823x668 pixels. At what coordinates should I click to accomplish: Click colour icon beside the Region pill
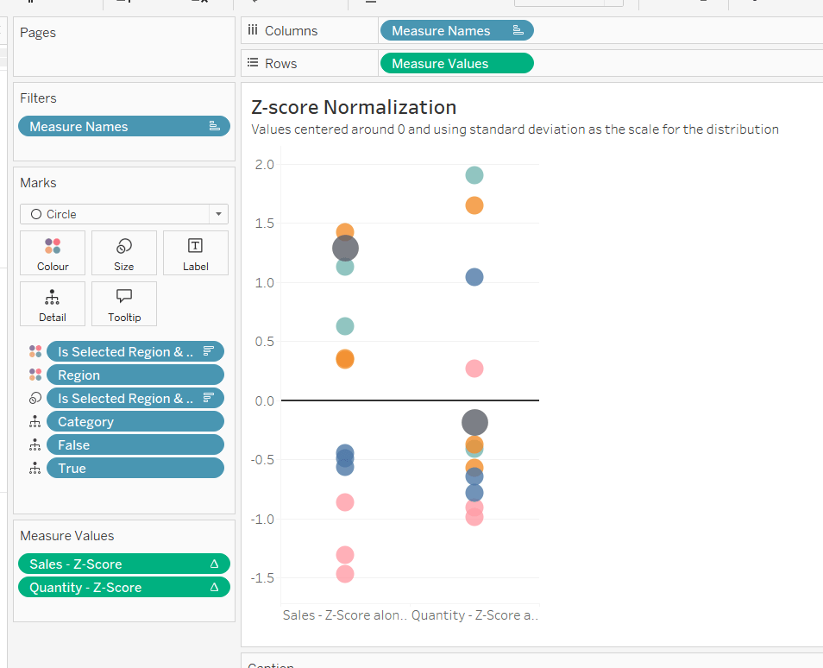35,375
